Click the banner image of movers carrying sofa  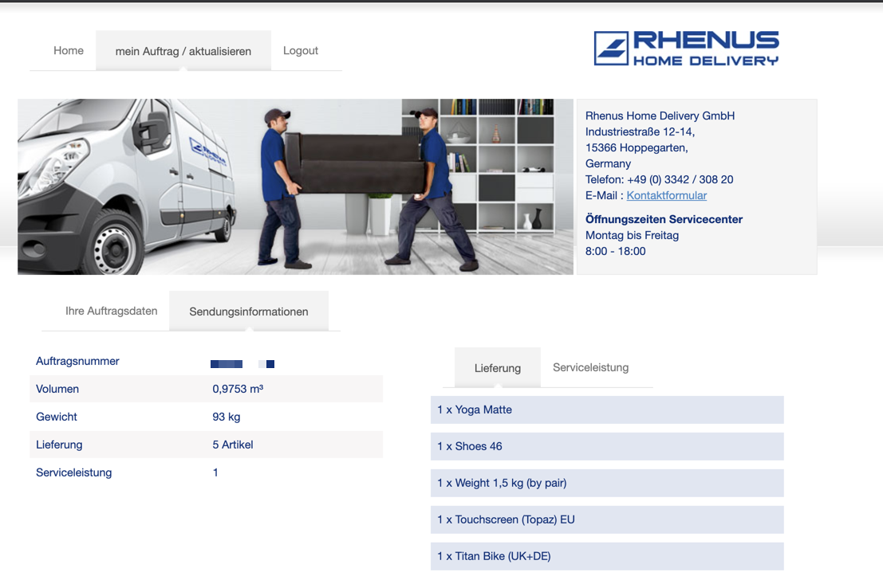click(295, 186)
